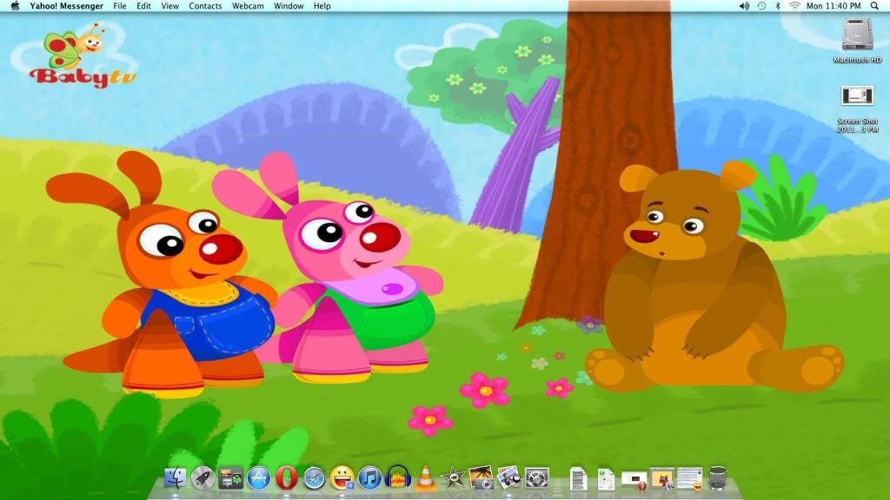Open System Preferences gear in Dock
The image size is (890, 500).
[537, 478]
